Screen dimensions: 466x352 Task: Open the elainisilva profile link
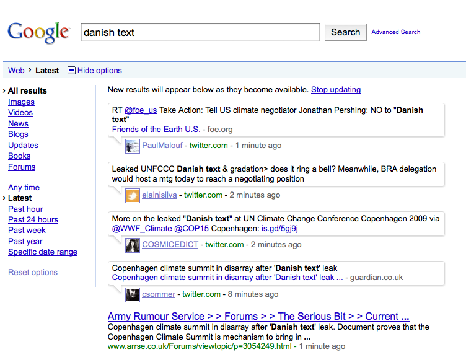(x=159, y=195)
